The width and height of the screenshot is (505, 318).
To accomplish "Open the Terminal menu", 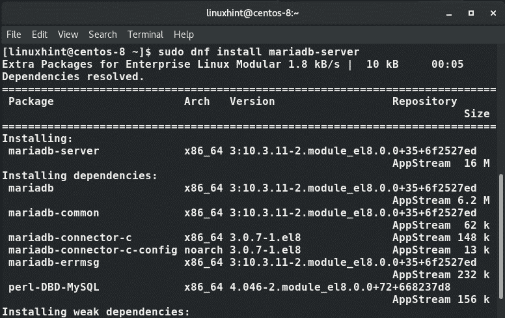I will tap(145, 35).
